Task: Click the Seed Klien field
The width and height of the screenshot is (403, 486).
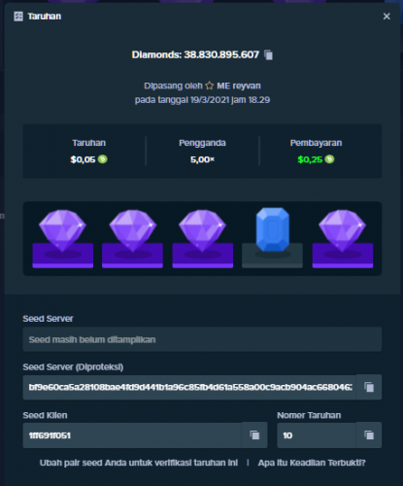Action: coord(132,435)
